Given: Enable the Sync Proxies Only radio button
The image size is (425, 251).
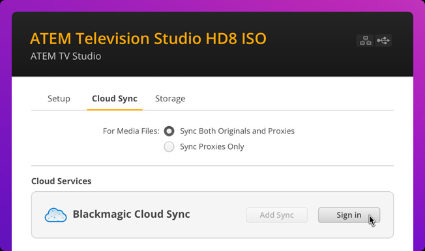Looking at the screenshot, I should click(169, 147).
